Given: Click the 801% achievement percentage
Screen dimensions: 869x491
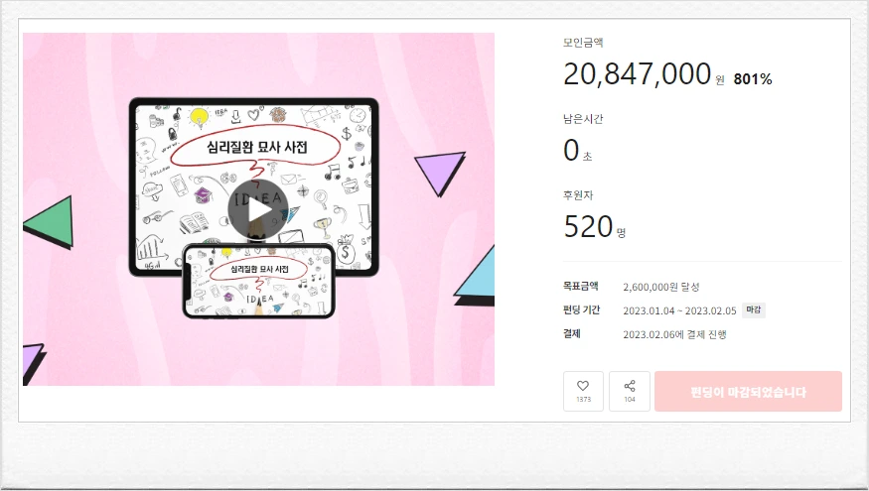Looking at the screenshot, I should (x=753, y=79).
